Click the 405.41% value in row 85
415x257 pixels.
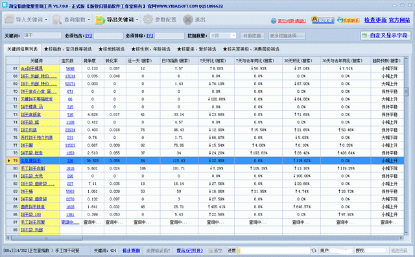click(x=216, y=206)
